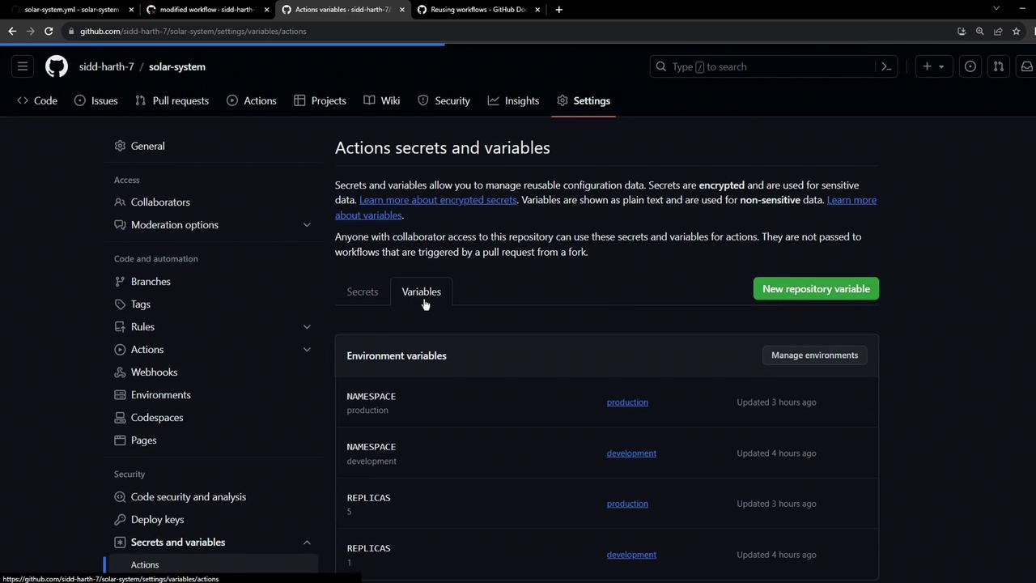The height and width of the screenshot is (583, 1036).
Task: Open the Pull requests icon in the header
Action: tap(999, 66)
